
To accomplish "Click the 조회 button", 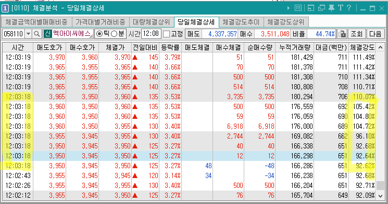I will (357, 34).
